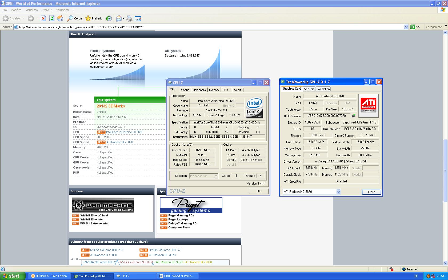Click the BIOS save chip icon in GPU-Z

tap(354, 116)
